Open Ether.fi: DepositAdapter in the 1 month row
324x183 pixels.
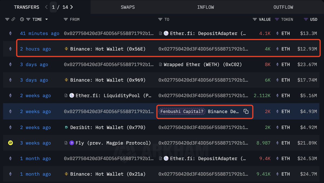208,158
